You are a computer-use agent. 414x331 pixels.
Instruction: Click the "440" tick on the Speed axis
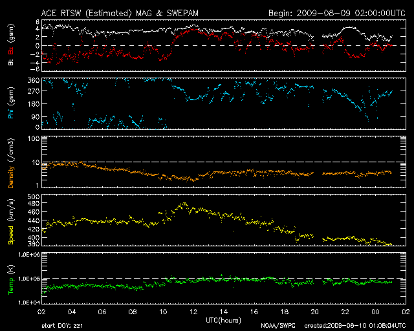34,220
